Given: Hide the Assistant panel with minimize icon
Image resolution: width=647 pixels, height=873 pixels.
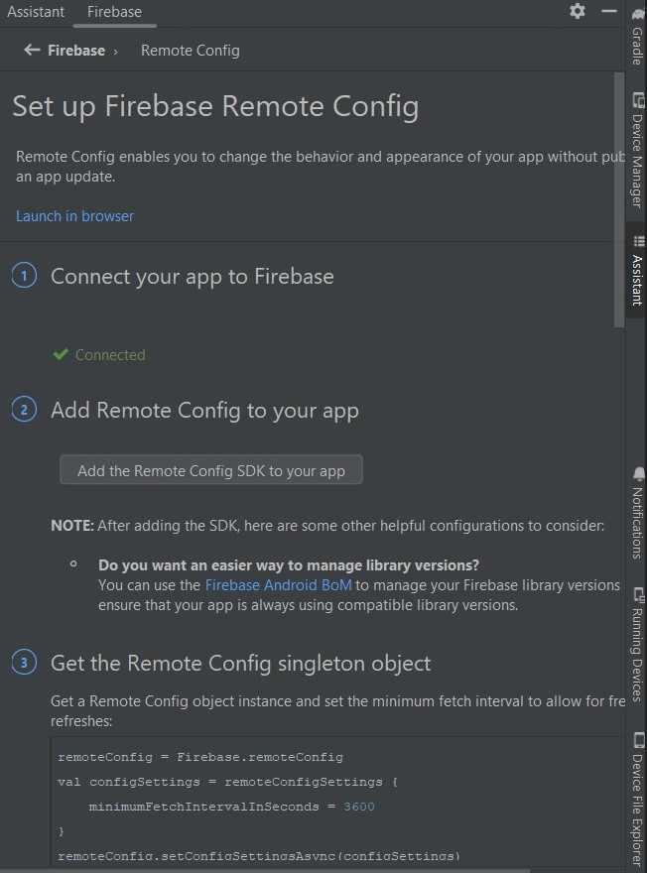Looking at the screenshot, I should click(x=609, y=11).
